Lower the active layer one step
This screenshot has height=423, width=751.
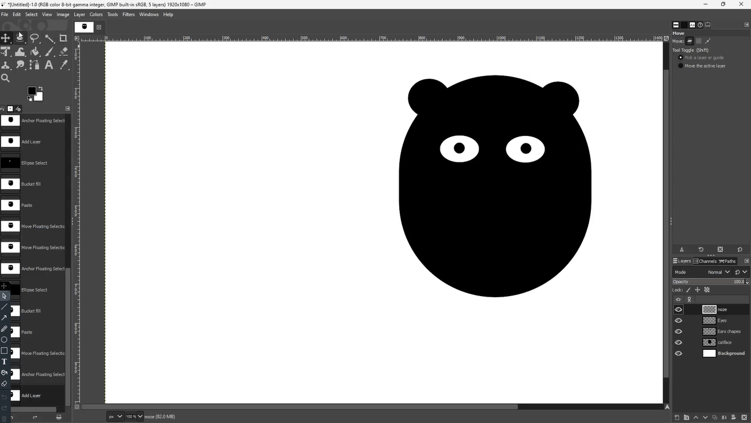click(706, 417)
